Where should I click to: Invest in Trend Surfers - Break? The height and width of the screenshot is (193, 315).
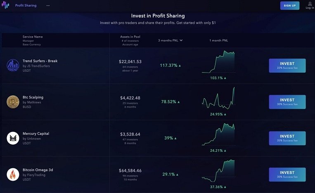pos(287,66)
